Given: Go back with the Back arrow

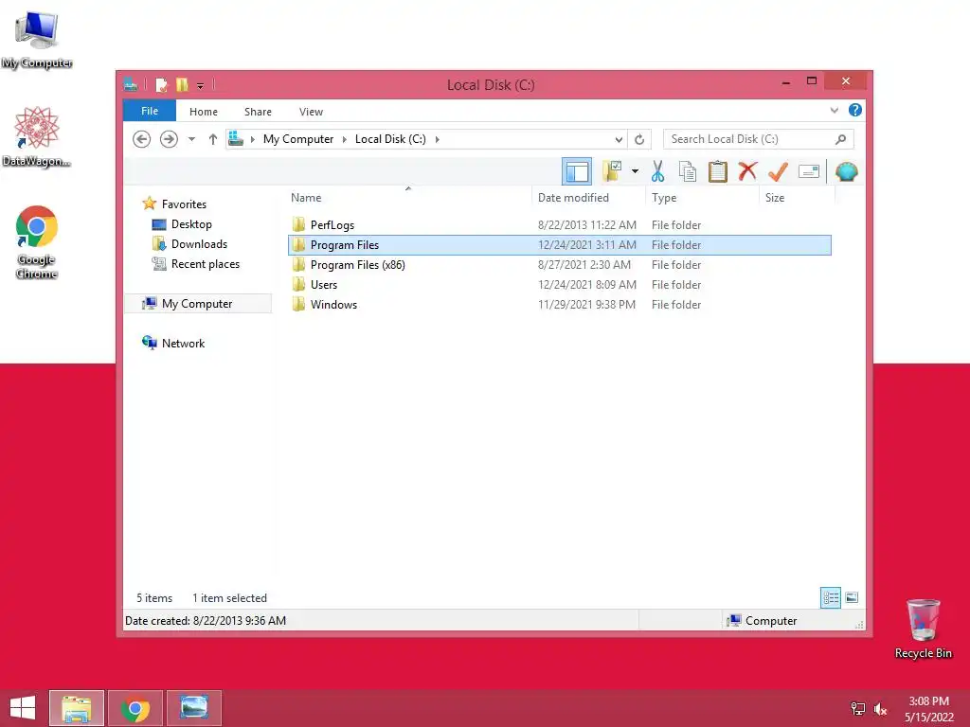Looking at the screenshot, I should pos(142,139).
